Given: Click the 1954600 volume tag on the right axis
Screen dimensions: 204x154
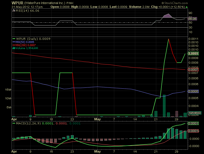Looking at the screenshot, I should [x=194, y=113].
